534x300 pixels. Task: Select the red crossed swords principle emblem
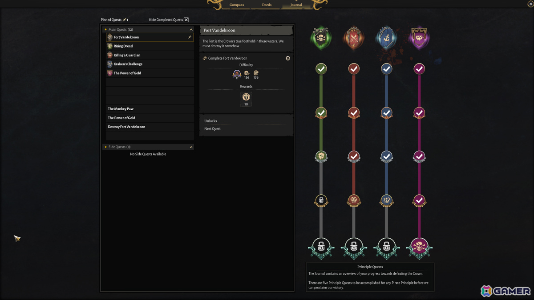click(x=354, y=38)
